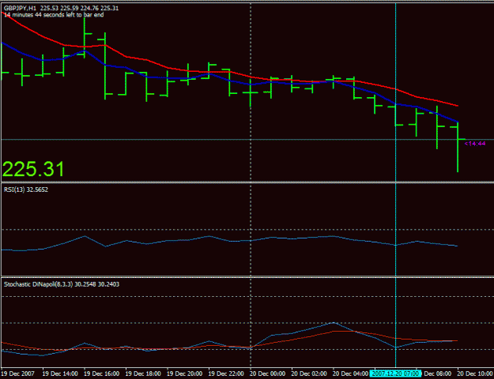Viewport: 494px width, 379px height.
Task: Click the '19 Dec 14:00' time axis label
Action: tap(61, 373)
